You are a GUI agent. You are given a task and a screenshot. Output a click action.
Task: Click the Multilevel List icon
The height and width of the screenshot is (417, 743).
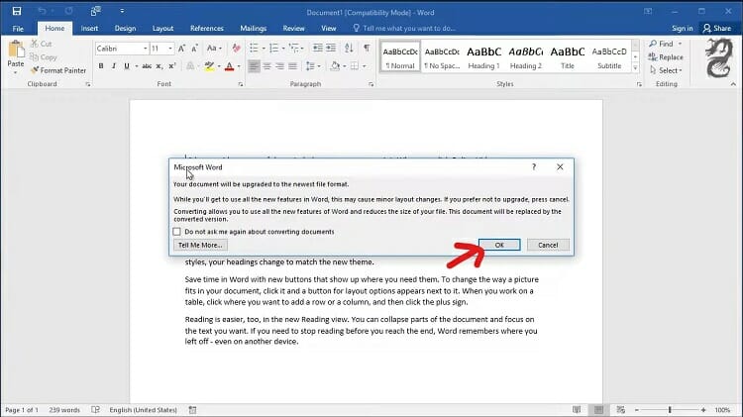294,48
